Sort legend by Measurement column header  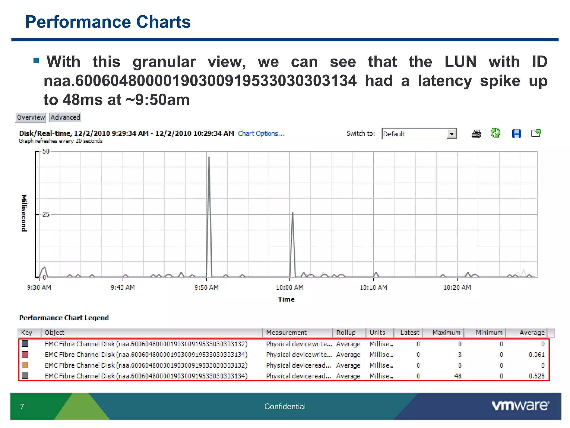(x=298, y=333)
